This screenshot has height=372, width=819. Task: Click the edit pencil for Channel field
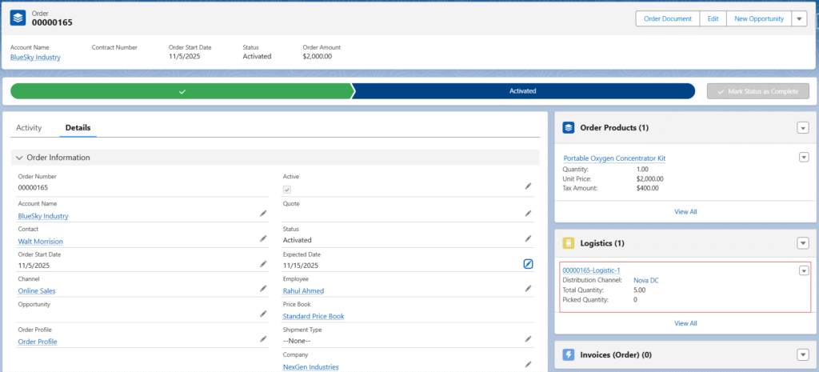pyautogui.click(x=263, y=289)
